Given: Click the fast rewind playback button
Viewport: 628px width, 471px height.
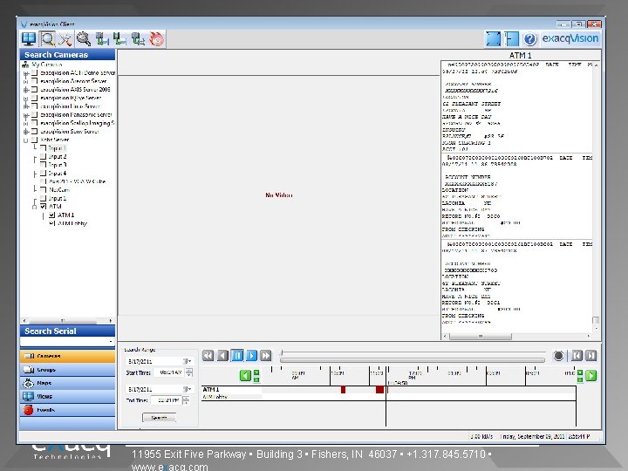Looking at the screenshot, I should pos(208,355).
